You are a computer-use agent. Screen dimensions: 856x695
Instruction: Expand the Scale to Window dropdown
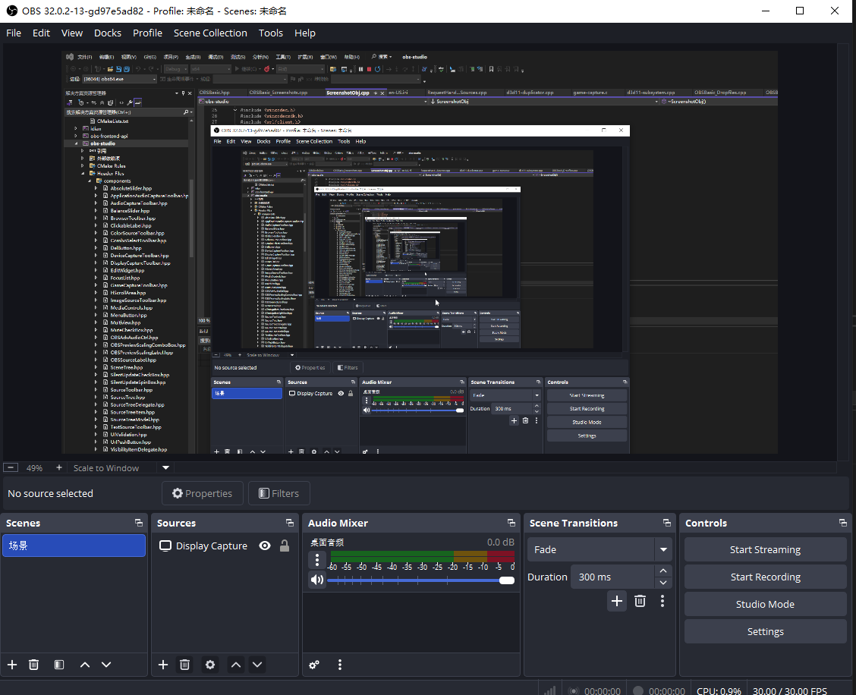[x=164, y=468]
